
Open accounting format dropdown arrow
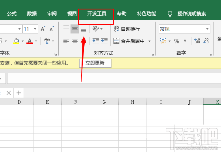pyautogui.click(x=169, y=41)
